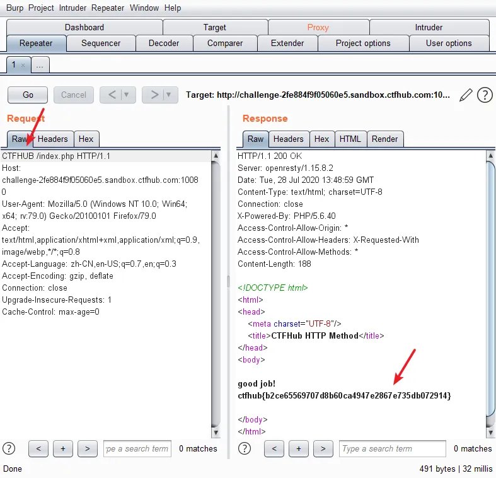Open the Project menu
Viewport: 496px width, 478px height.
(41, 8)
